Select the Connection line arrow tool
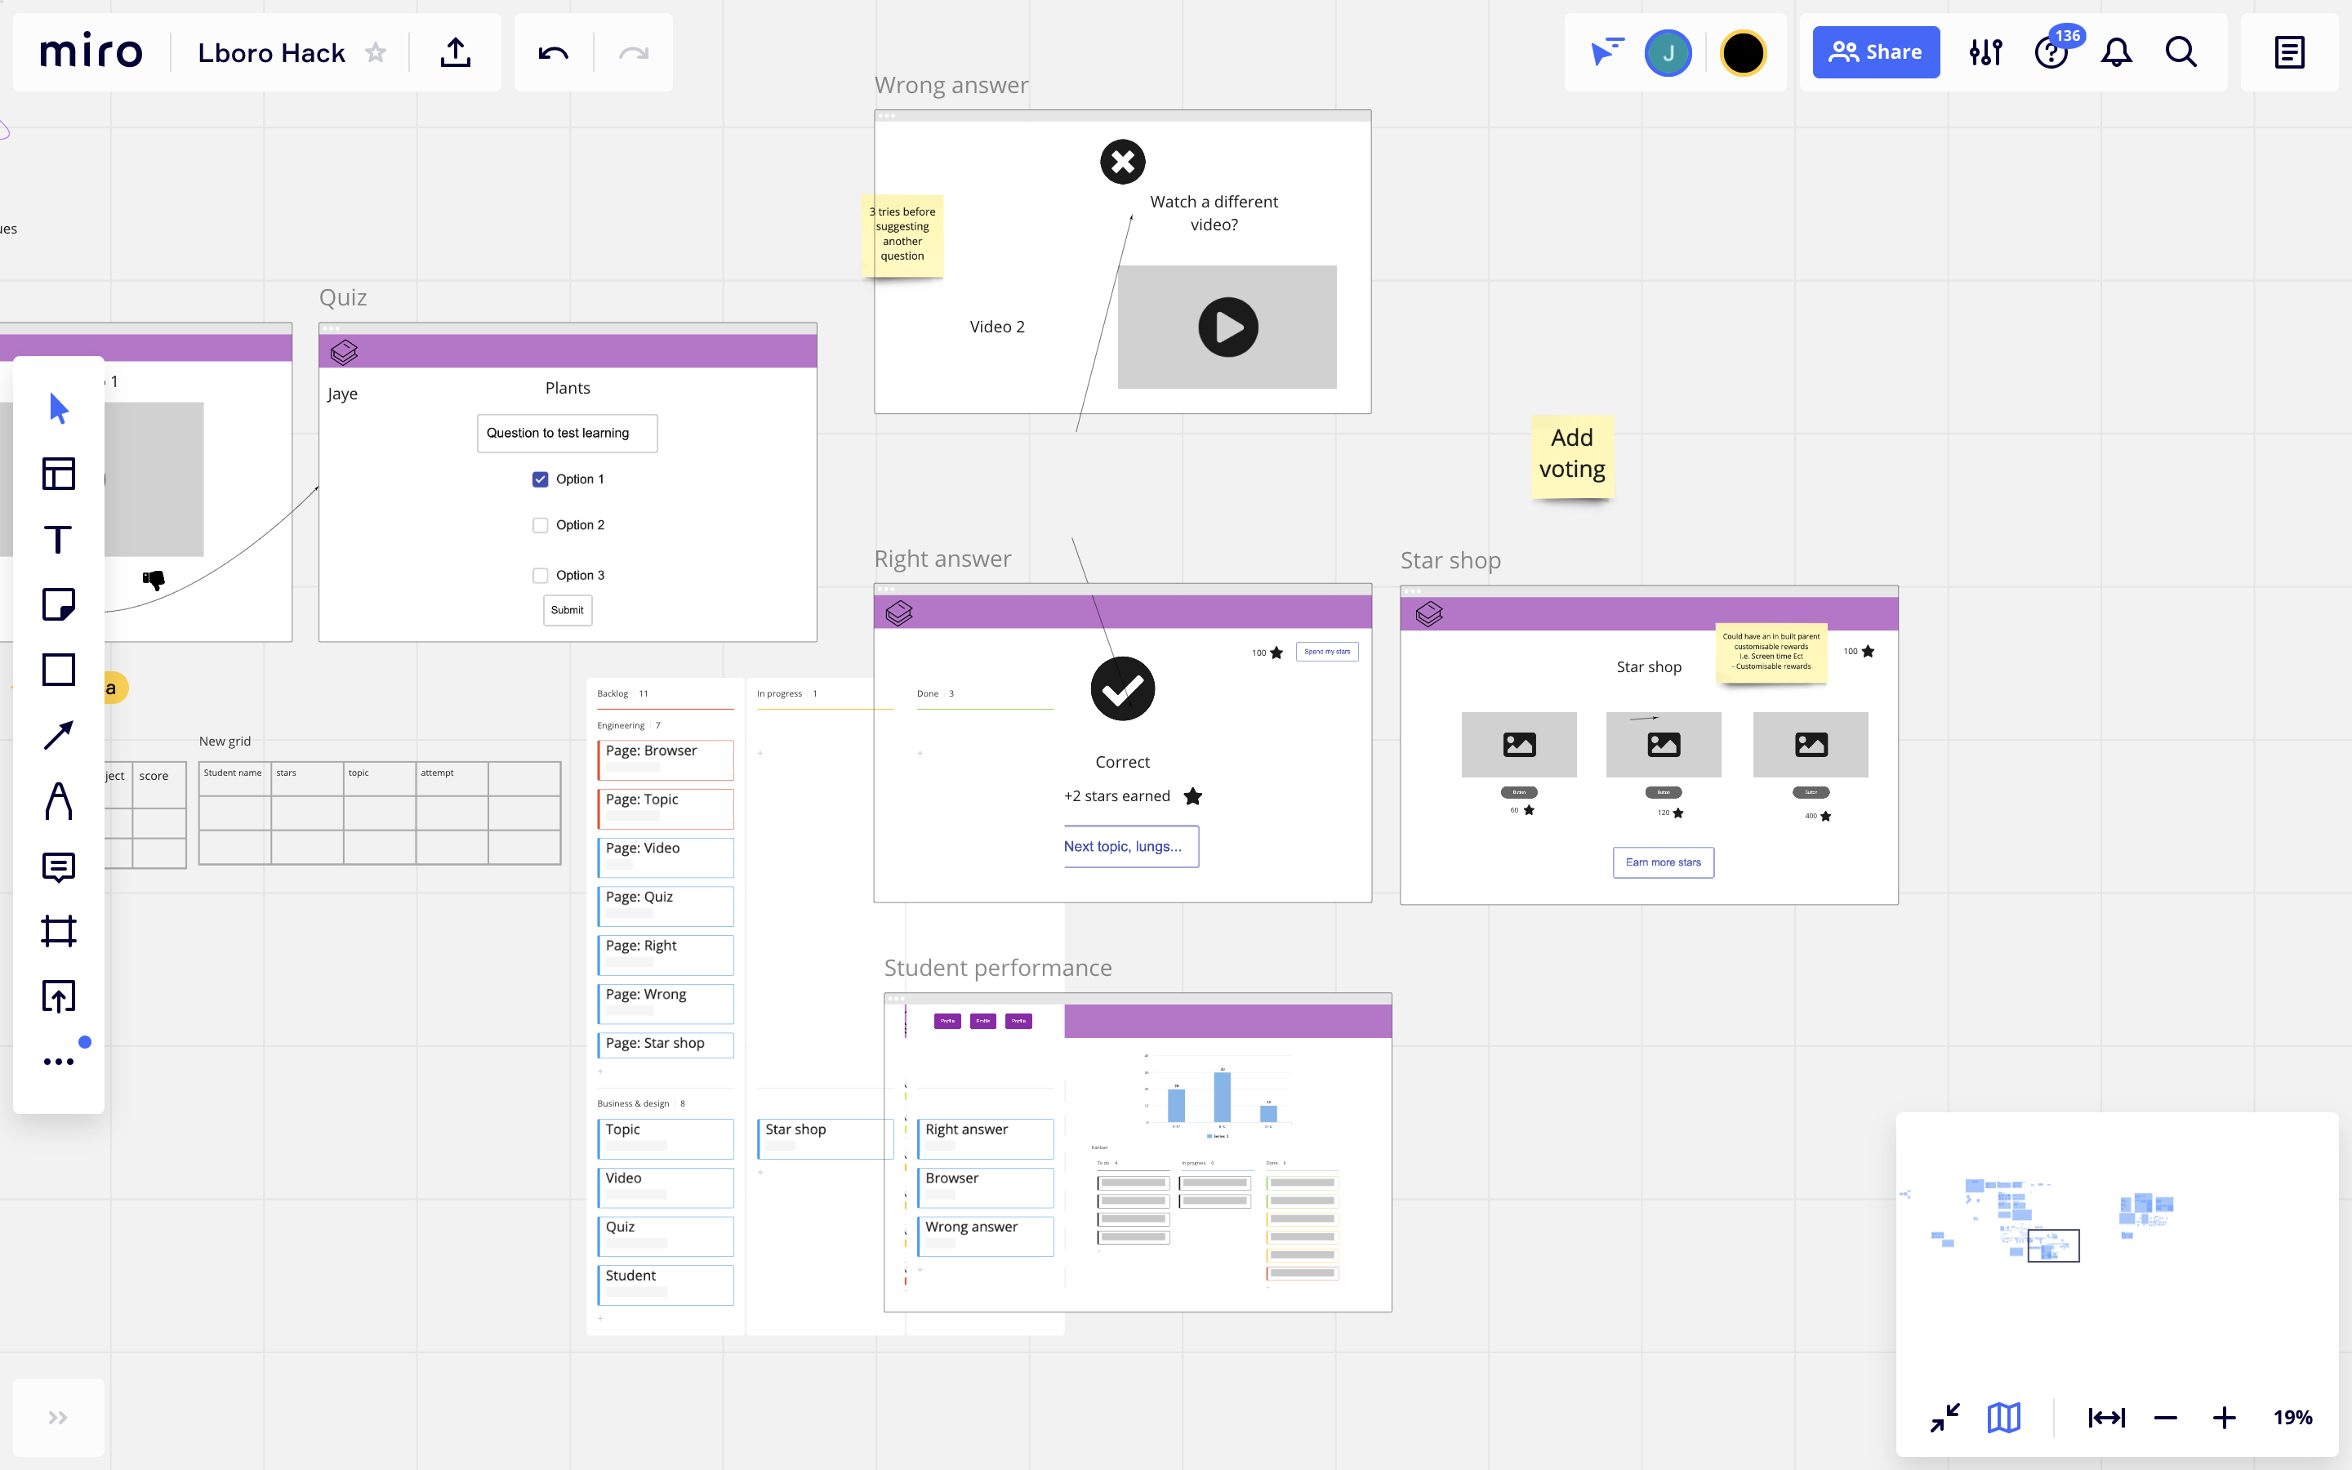2352x1470 pixels. click(x=58, y=735)
